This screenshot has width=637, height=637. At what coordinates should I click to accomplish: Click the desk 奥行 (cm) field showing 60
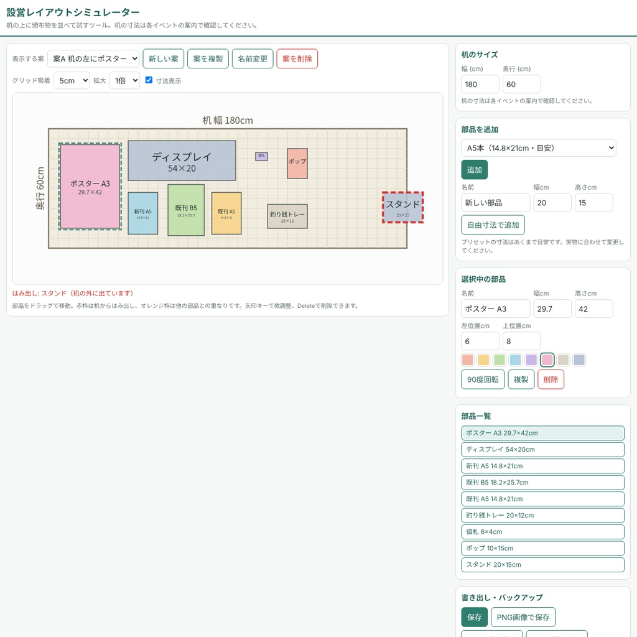click(521, 84)
